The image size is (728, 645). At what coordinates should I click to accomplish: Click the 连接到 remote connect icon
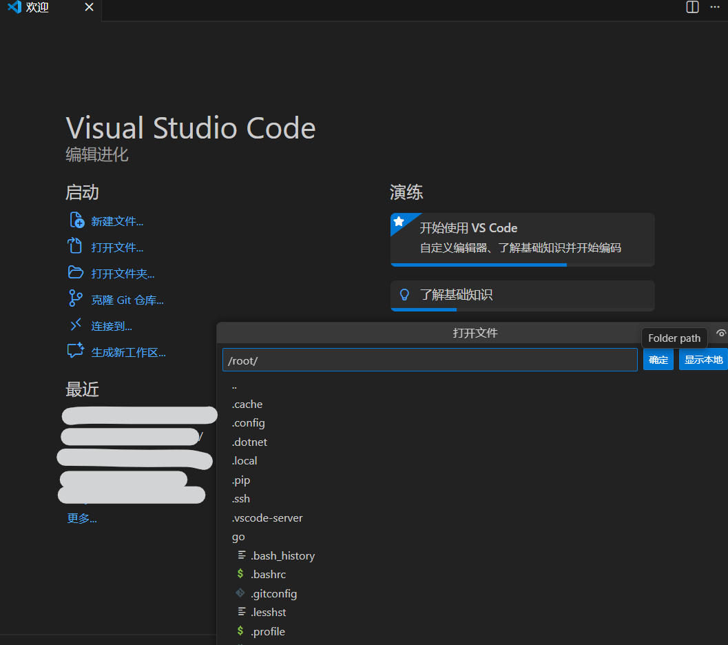tap(75, 325)
